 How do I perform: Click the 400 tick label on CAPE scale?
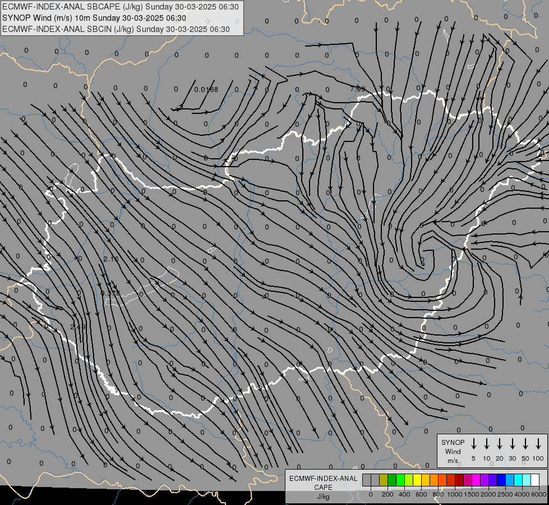(404, 494)
